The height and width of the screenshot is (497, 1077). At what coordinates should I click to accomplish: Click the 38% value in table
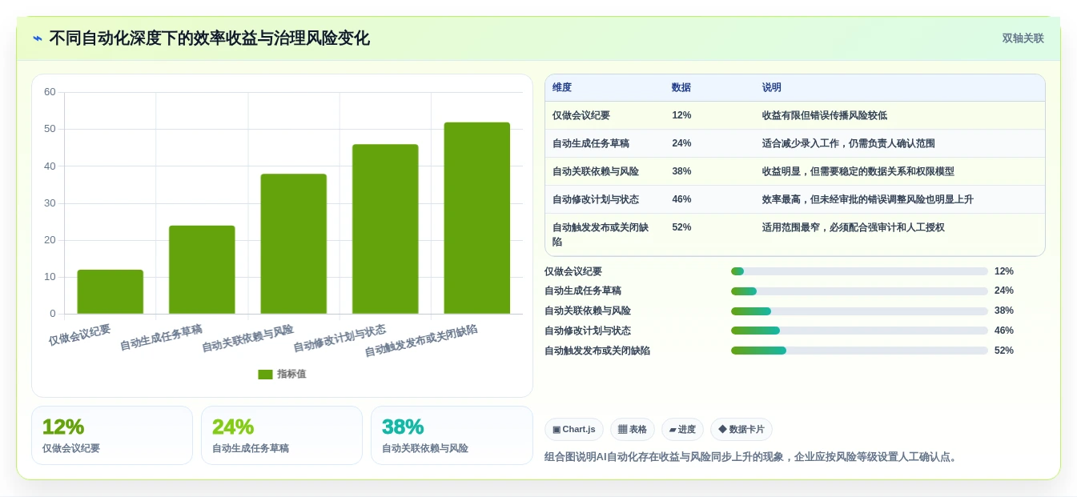tap(681, 171)
